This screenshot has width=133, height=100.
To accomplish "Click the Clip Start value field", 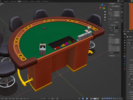I will pyautogui.click(x=116, y=14).
